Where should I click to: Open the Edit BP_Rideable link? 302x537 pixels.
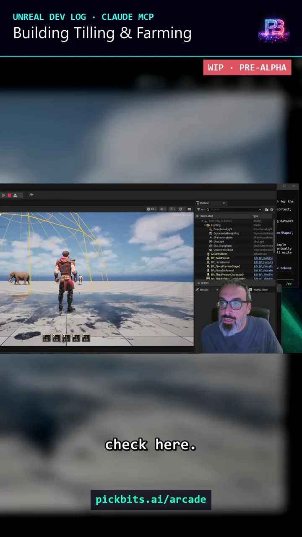tap(263, 271)
